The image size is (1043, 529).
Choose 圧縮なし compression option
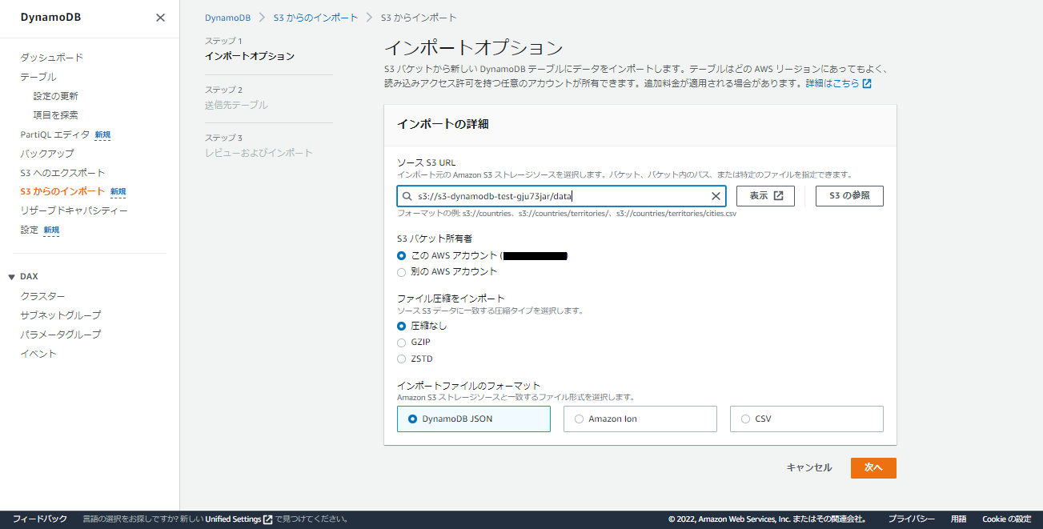(402, 326)
